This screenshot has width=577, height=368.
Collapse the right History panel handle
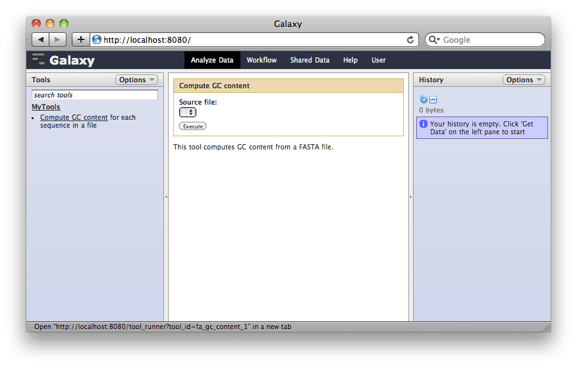(411, 196)
